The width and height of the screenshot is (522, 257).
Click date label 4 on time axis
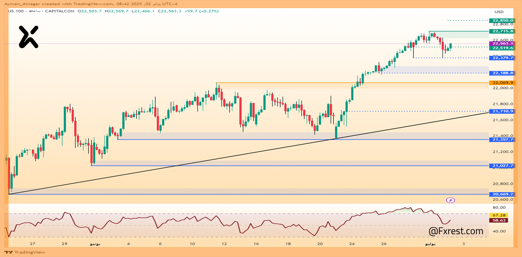click(x=128, y=244)
